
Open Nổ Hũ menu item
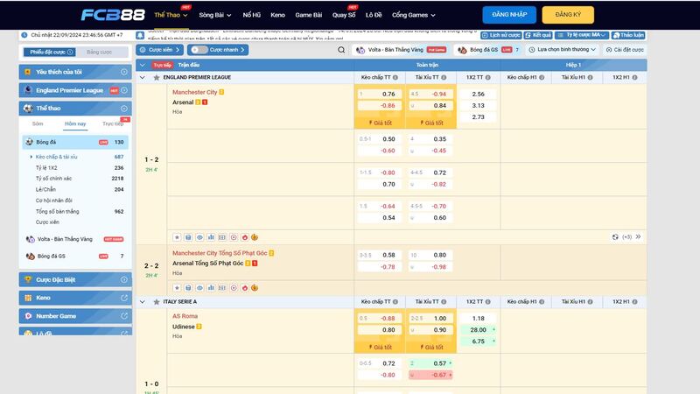(251, 15)
